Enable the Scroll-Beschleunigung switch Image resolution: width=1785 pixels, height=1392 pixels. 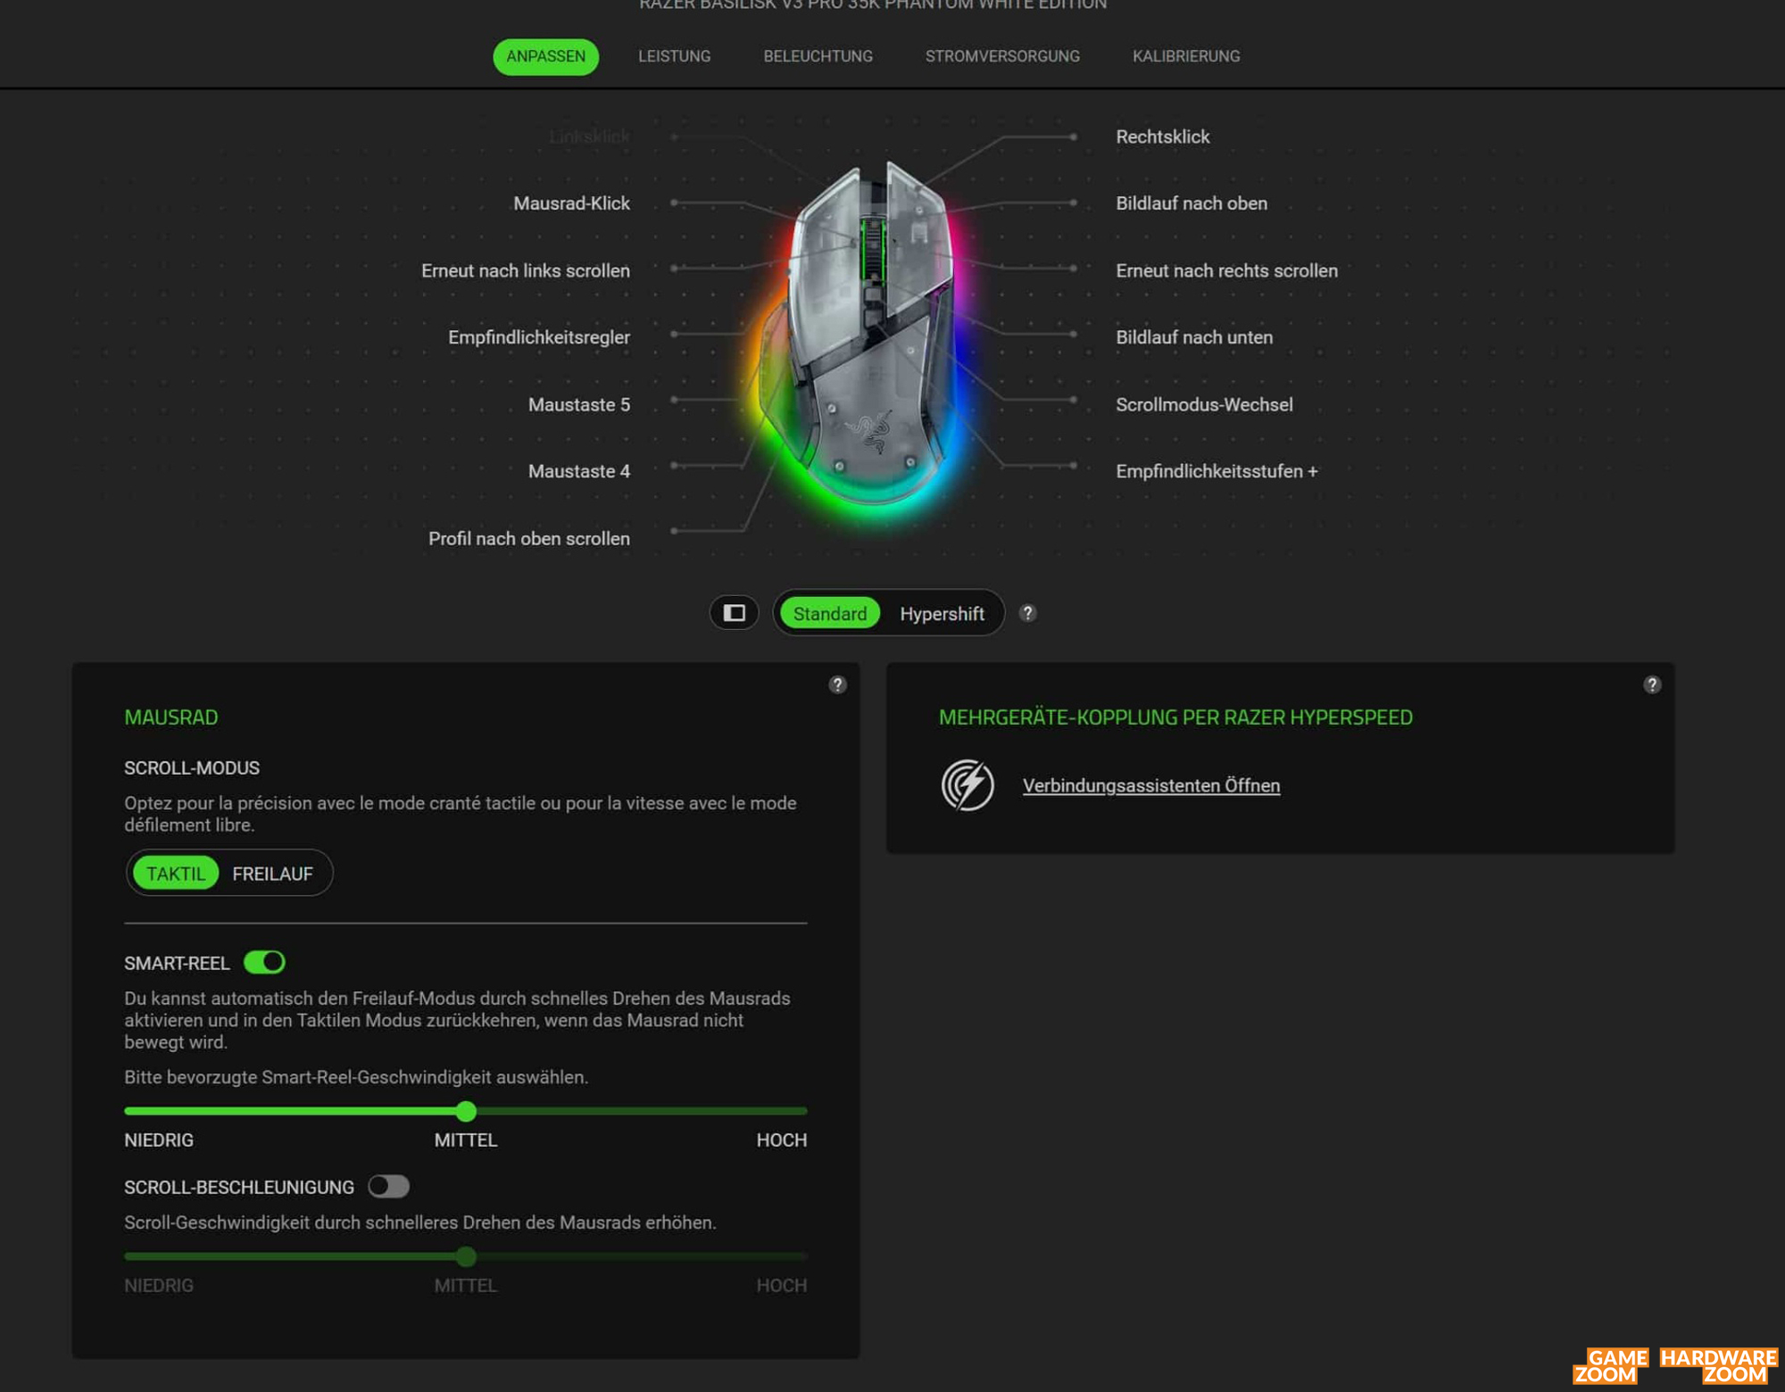(x=388, y=1186)
